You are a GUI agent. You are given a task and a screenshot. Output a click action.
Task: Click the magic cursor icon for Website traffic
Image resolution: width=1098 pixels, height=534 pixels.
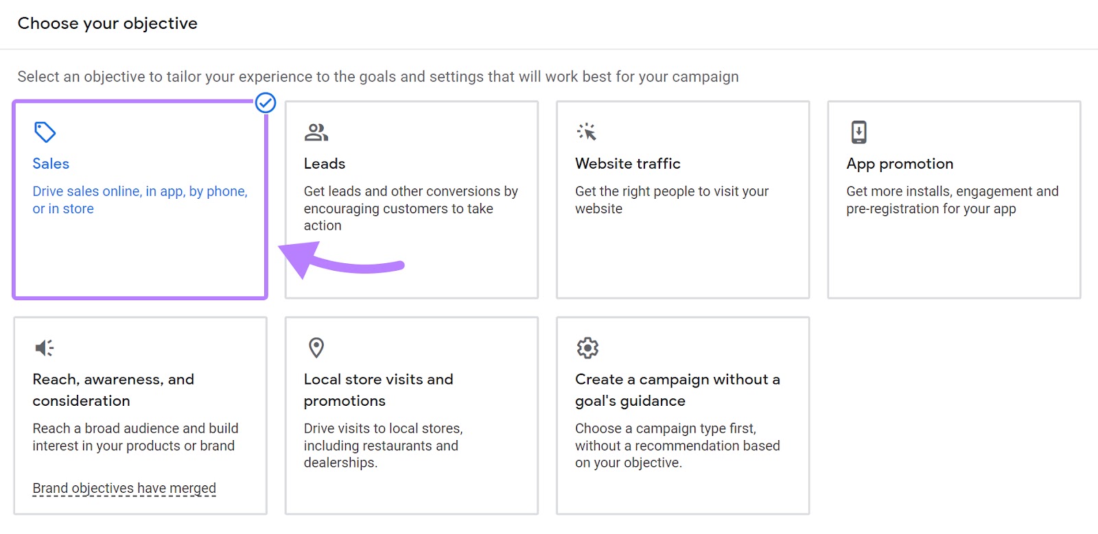click(587, 132)
